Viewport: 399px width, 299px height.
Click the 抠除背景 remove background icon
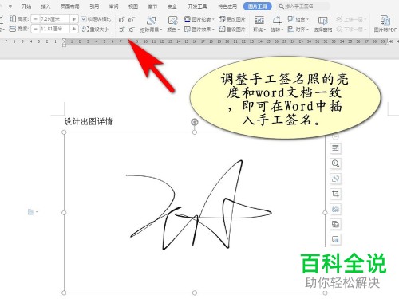(151, 20)
